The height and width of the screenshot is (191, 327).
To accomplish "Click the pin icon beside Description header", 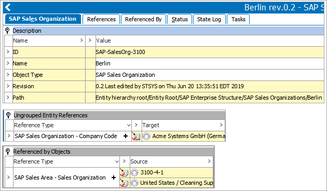I will tap(7, 31).
